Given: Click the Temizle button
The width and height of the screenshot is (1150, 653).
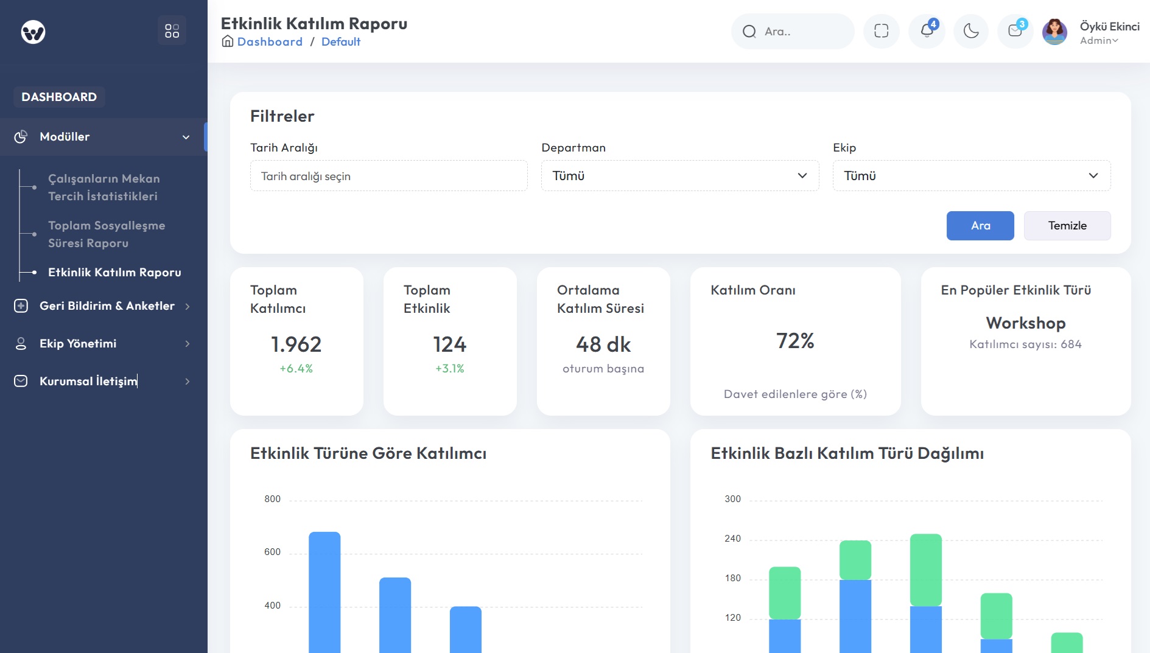Looking at the screenshot, I should tap(1067, 226).
